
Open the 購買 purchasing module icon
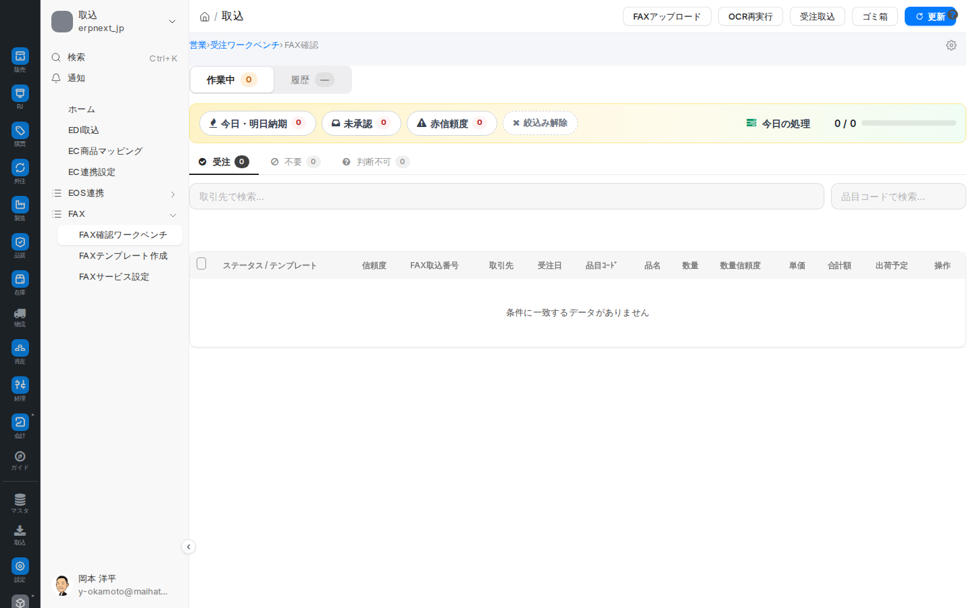click(x=20, y=130)
